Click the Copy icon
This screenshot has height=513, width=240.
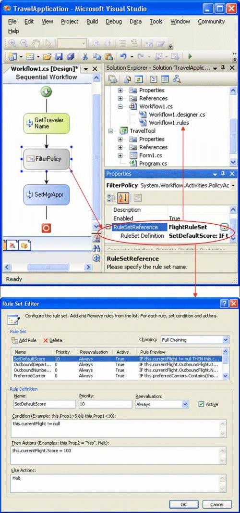click(96, 57)
